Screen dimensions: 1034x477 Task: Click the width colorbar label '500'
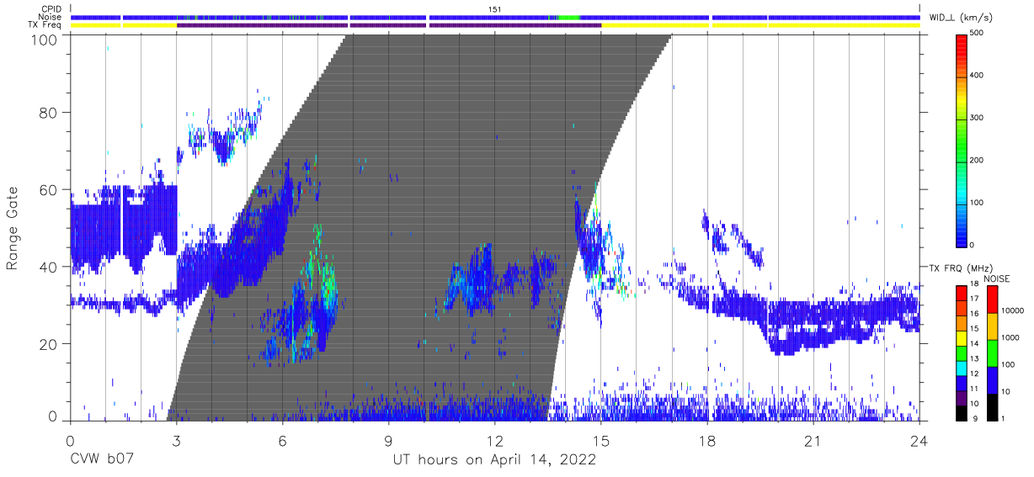[x=977, y=34]
